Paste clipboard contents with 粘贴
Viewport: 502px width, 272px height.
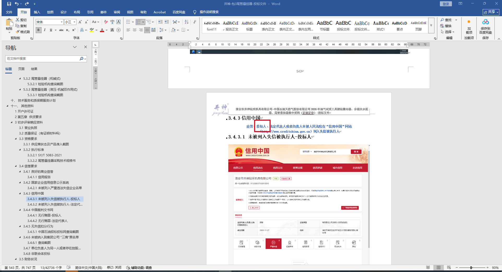click(9, 26)
